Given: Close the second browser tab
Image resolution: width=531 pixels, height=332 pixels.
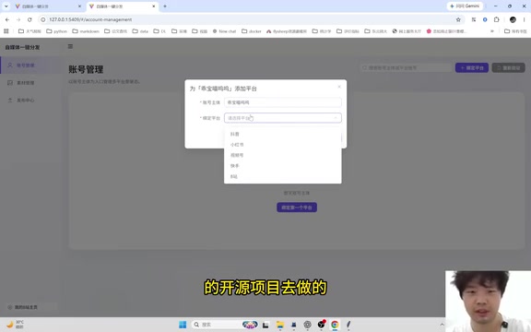Looking at the screenshot, I should click(x=154, y=6).
